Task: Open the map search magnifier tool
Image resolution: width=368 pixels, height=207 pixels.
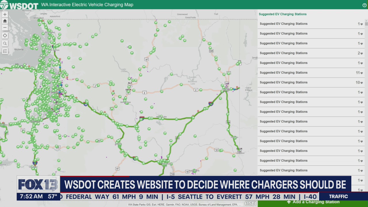Action: pyautogui.click(x=5, y=43)
